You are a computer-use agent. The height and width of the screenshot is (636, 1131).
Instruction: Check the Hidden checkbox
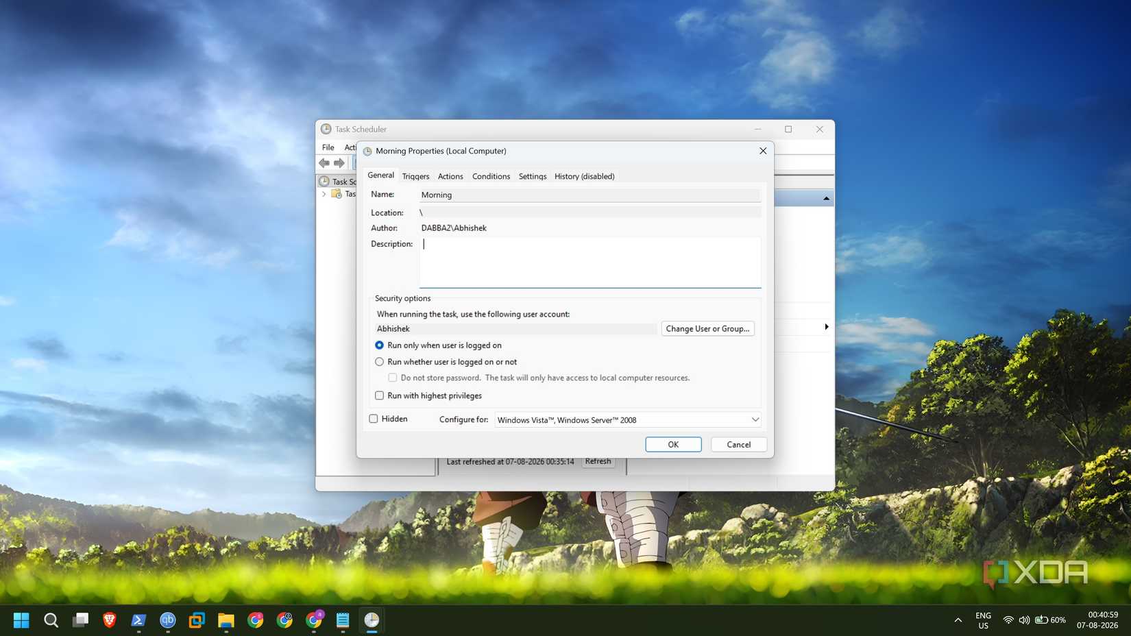[x=374, y=419]
